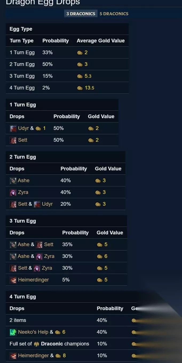Click Zyra's portrait in the Sett & Zyra row
Image resolution: width=182 pixels, height=363 pixels.
[37, 268]
